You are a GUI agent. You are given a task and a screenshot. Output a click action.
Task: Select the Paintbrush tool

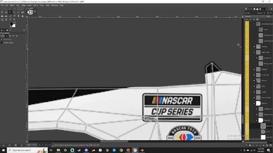pos(10,16)
